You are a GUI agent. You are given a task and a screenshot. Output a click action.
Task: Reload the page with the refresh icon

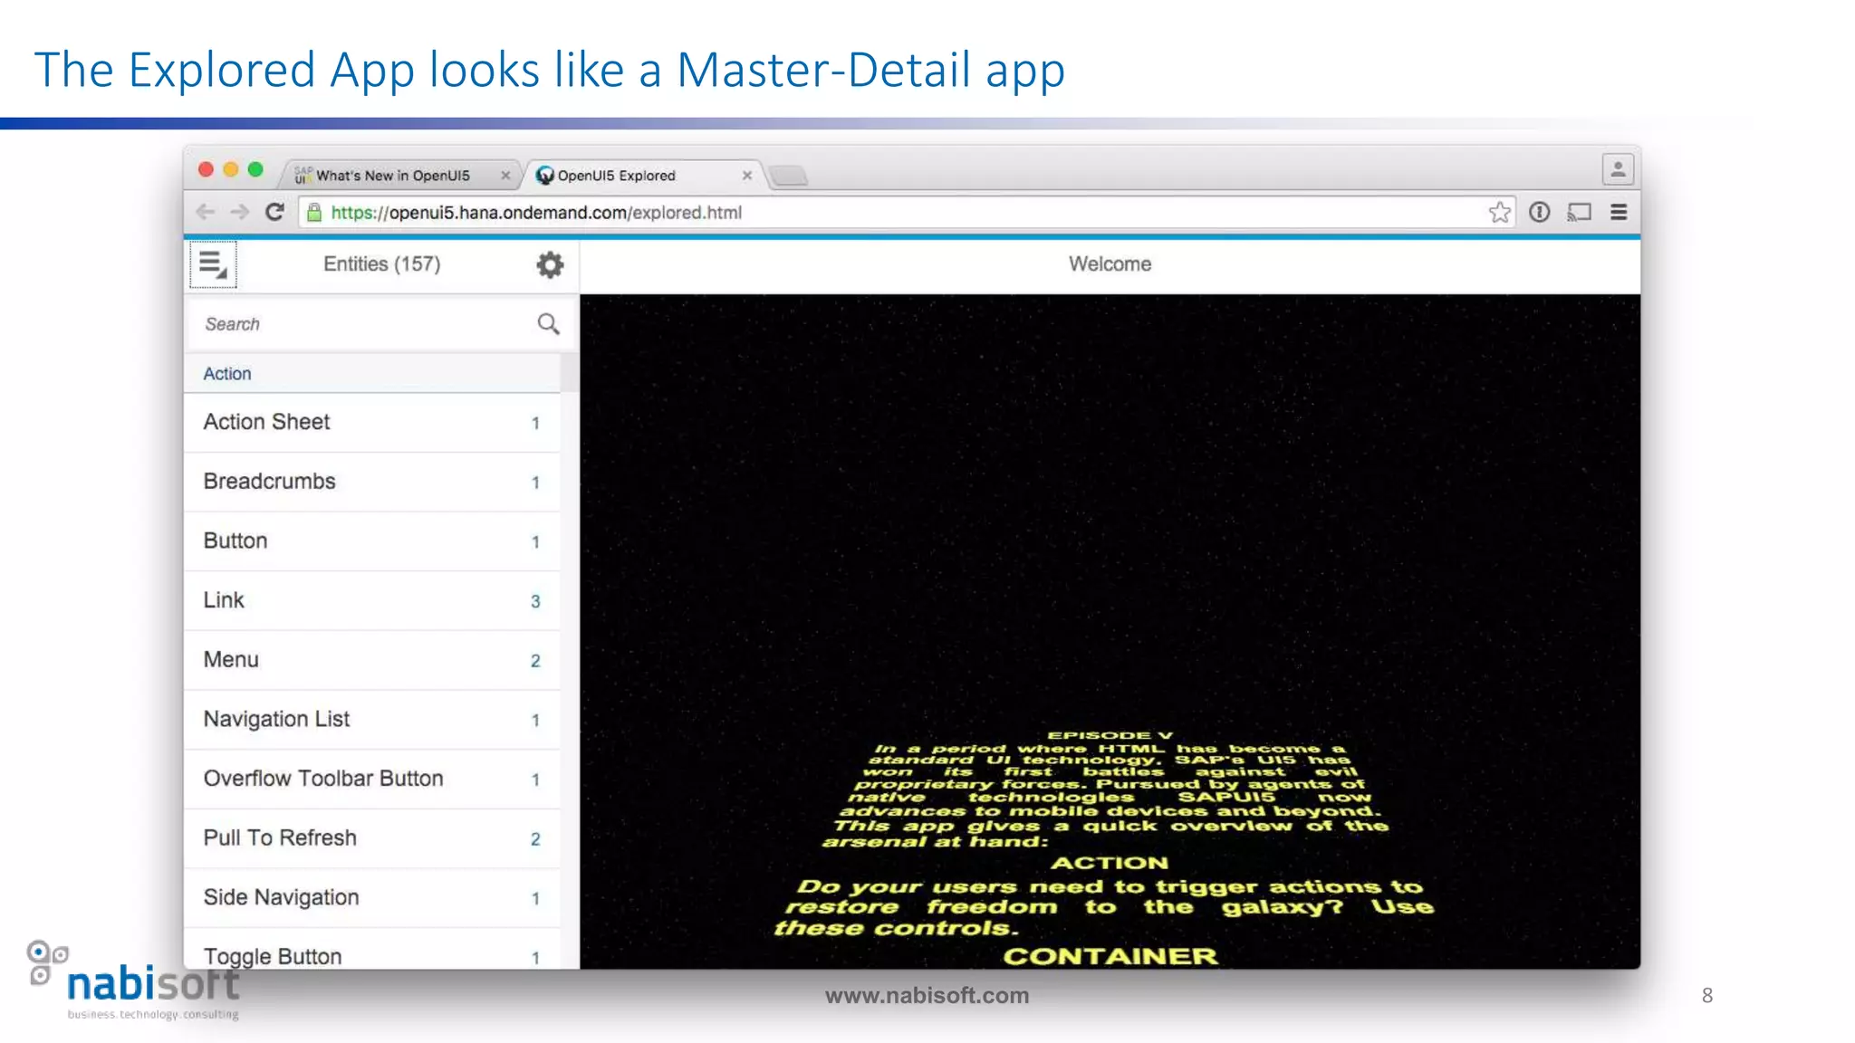point(274,212)
